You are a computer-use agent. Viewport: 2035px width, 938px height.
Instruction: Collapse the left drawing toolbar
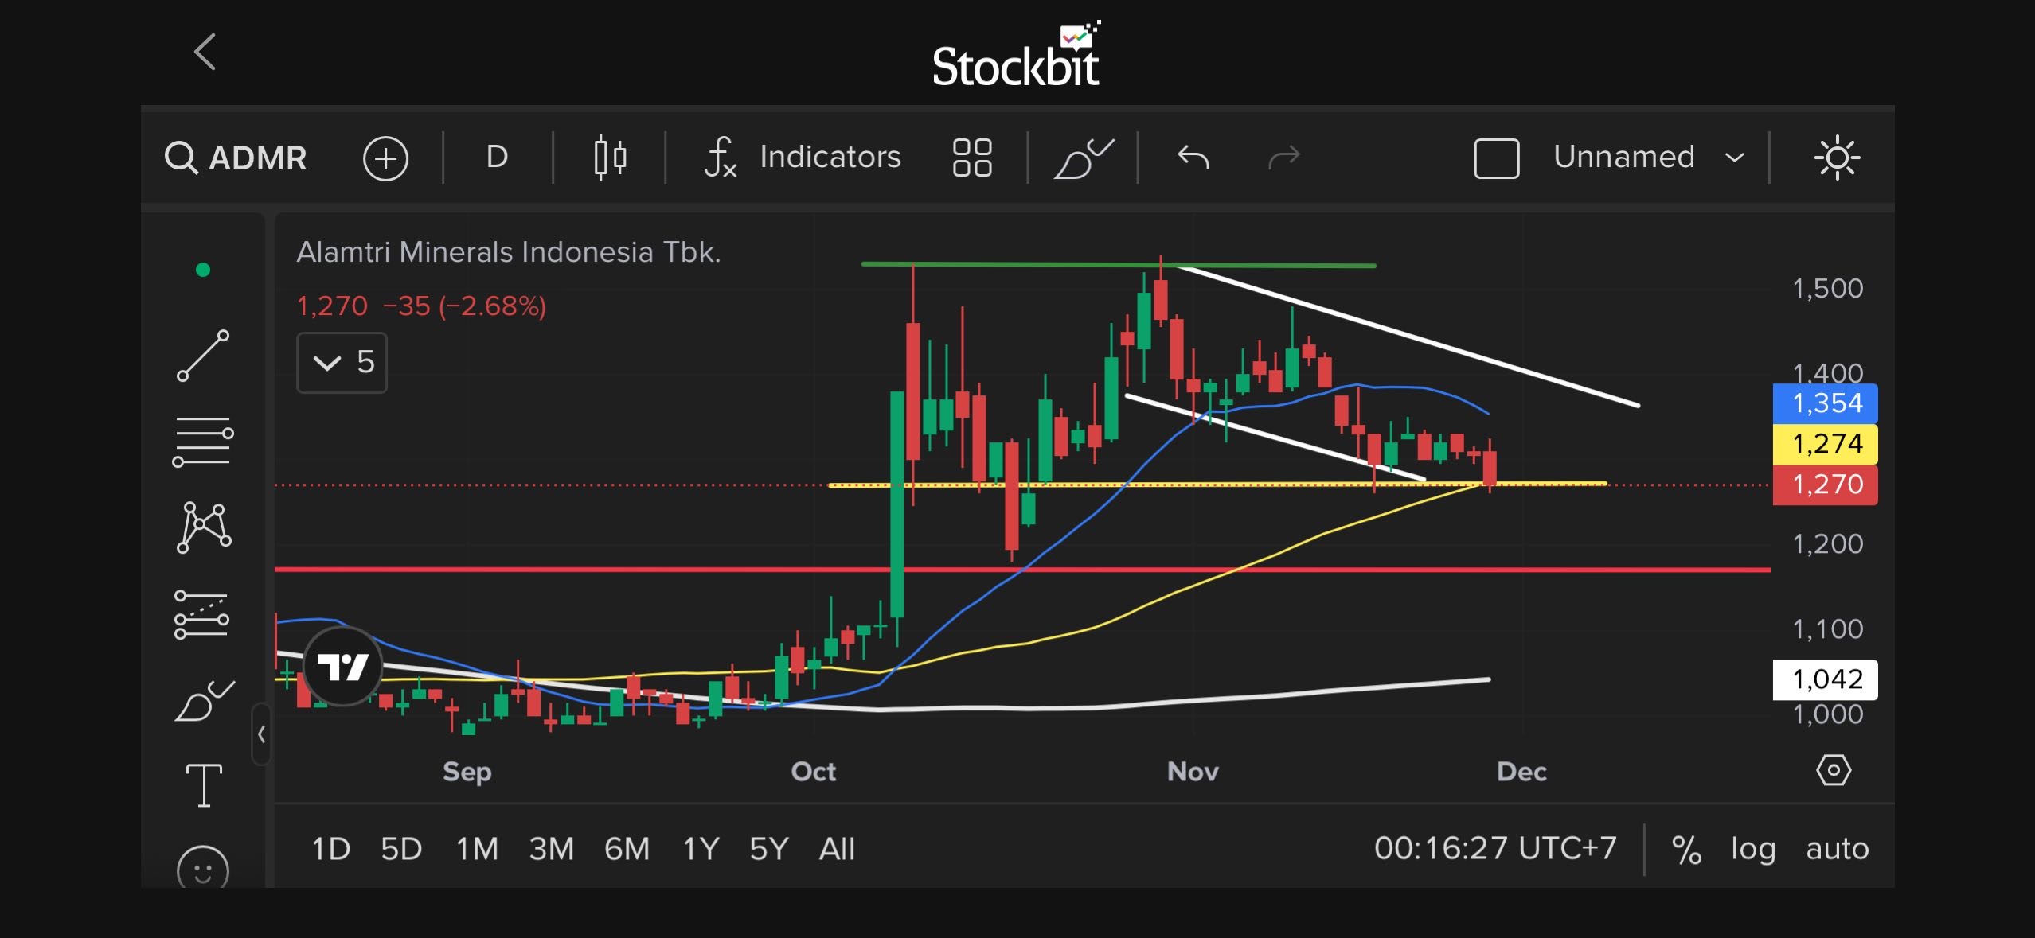click(x=261, y=734)
